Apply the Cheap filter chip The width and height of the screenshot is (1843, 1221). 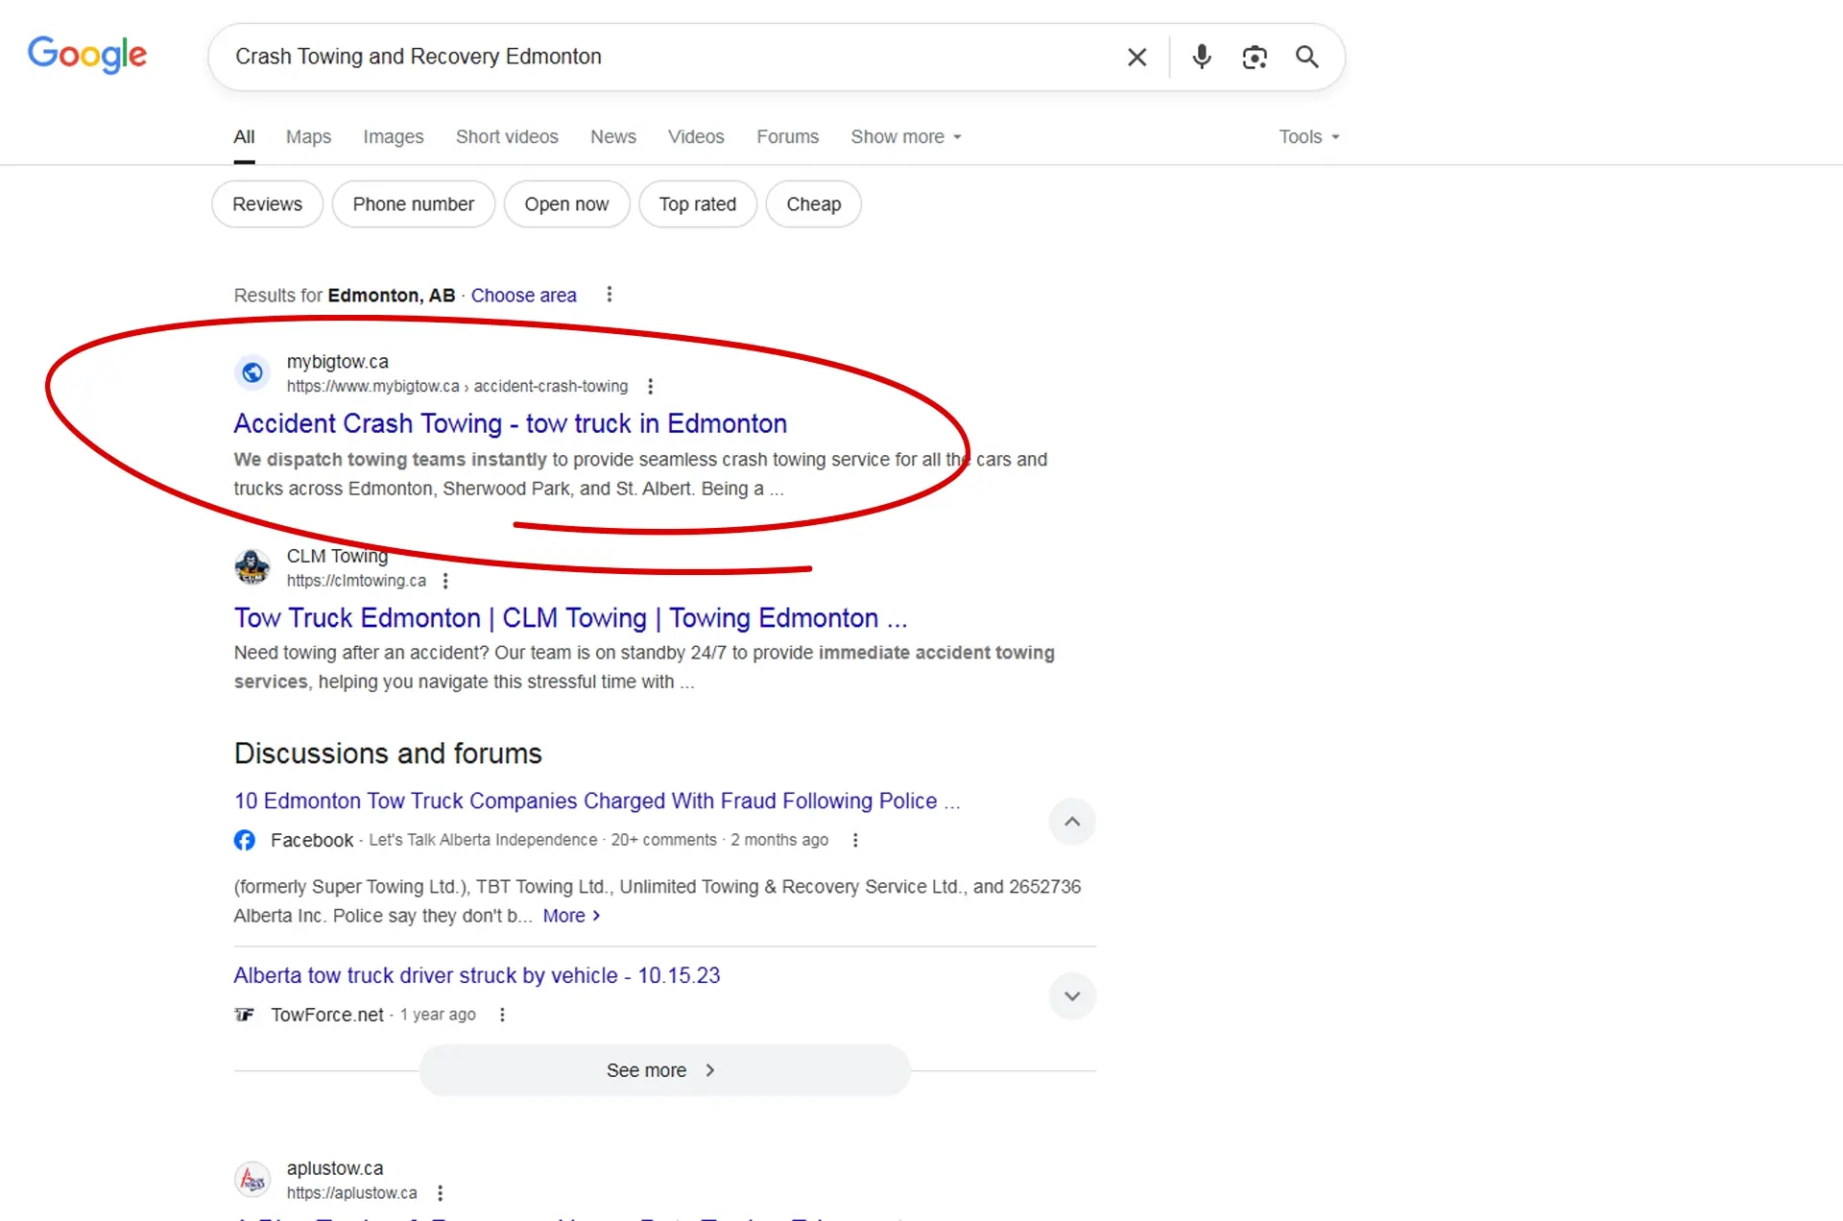813,203
